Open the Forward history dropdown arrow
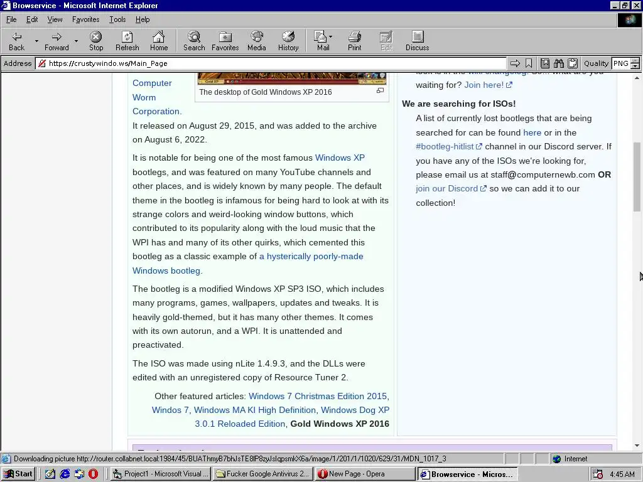The width and height of the screenshot is (643, 482). (76, 41)
